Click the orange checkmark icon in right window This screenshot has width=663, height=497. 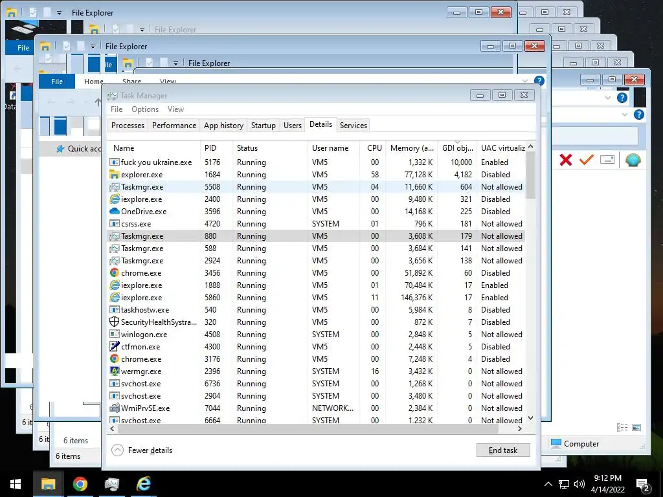coord(586,160)
